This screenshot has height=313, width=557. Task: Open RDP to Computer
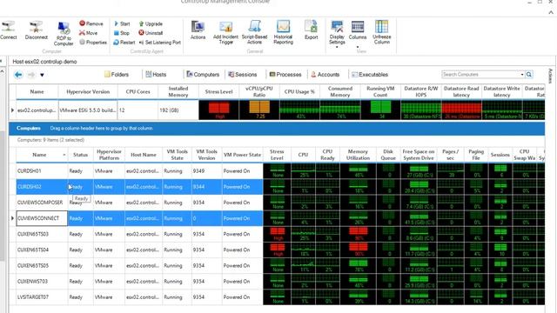point(64,34)
